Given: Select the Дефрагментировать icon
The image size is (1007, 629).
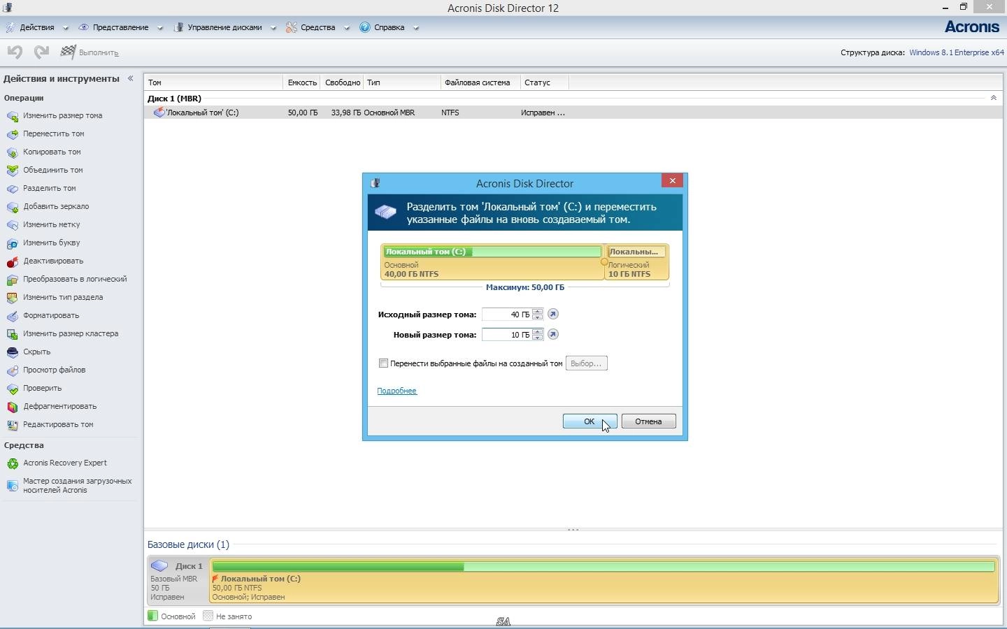Looking at the screenshot, I should 12,407.
